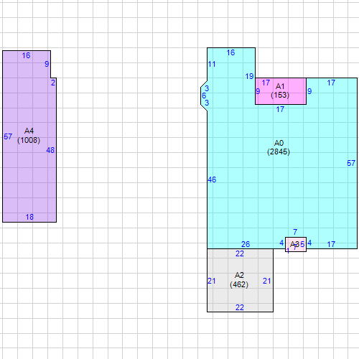
Task: Click dimension 17 just below A1 box
Action: [280, 109]
